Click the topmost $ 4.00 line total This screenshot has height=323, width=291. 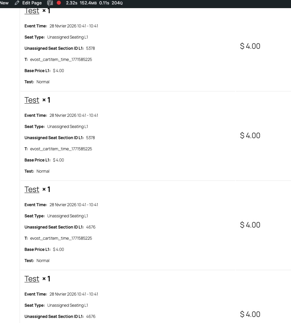click(x=250, y=46)
